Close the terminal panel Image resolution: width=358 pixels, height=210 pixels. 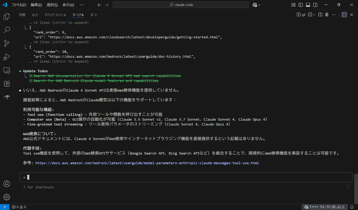352,15
